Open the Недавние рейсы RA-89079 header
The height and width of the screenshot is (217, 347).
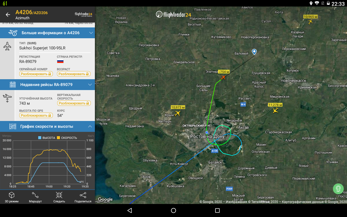47,85
